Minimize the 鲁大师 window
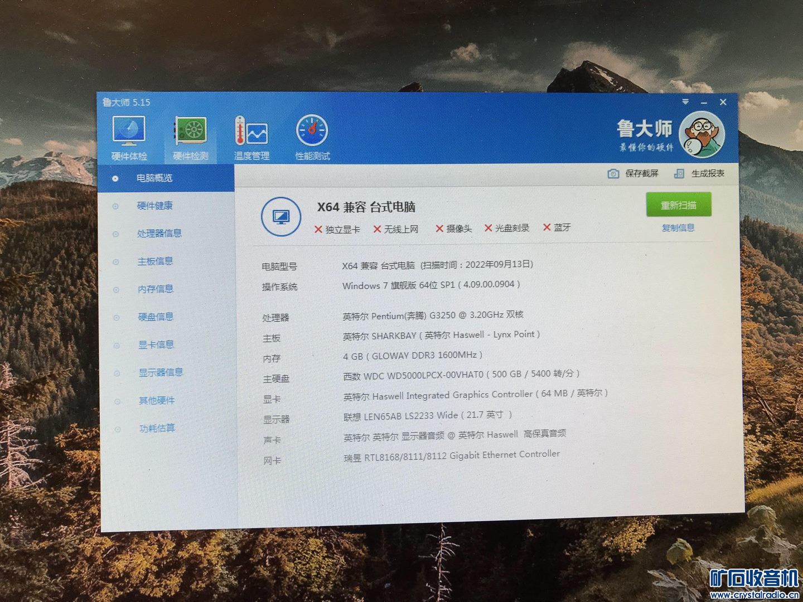 (x=704, y=103)
